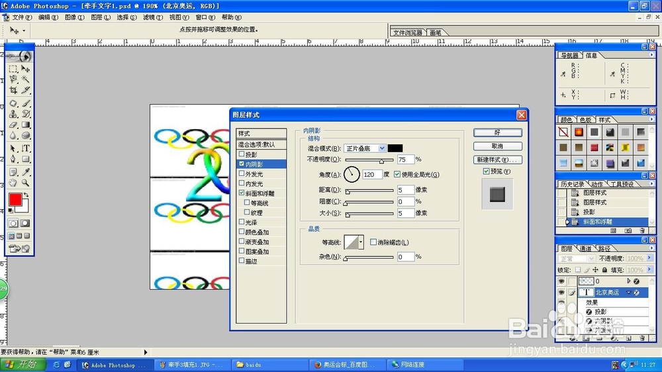Toggle 使用全局光 global light checkbox
The height and width of the screenshot is (372, 662).
[x=397, y=174]
